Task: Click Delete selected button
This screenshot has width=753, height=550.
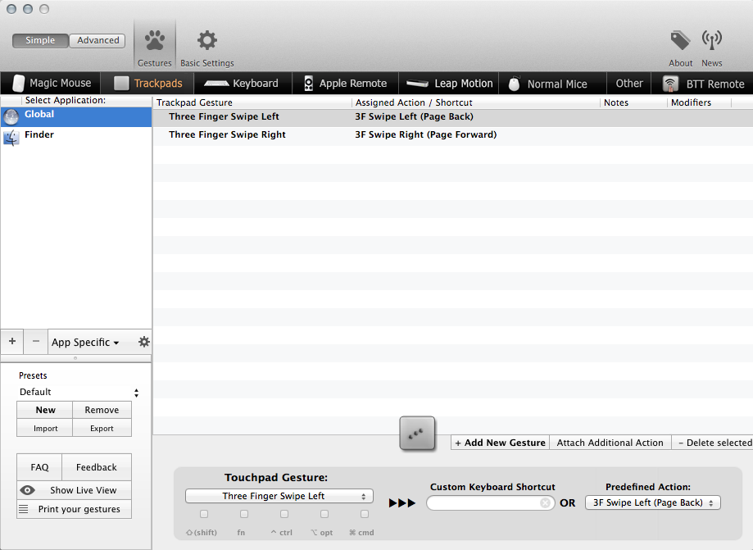Action: coord(713,443)
